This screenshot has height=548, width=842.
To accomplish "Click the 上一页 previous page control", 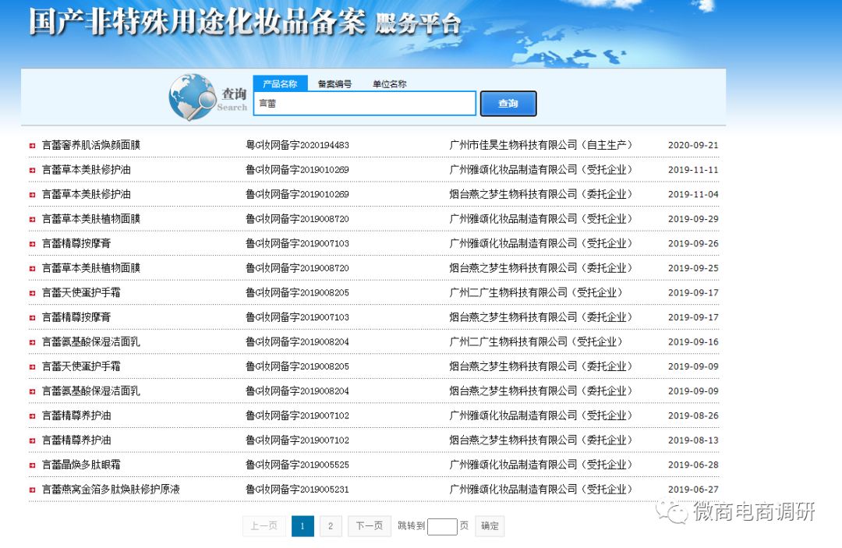I will click(x=264, y=526).
